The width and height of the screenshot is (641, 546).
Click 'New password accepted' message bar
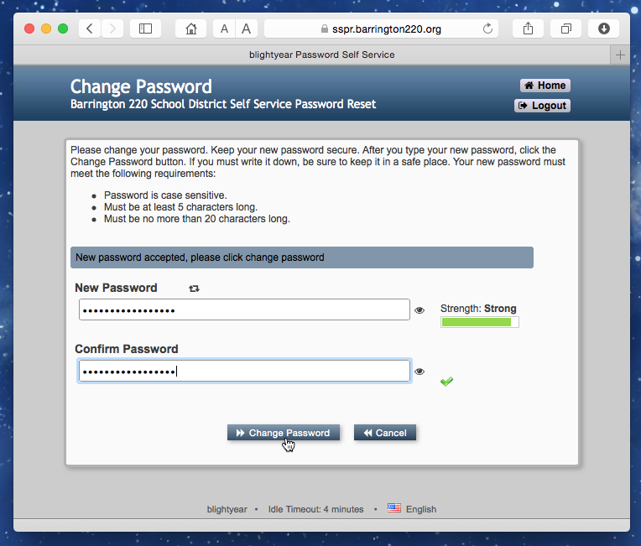point(302,257)
